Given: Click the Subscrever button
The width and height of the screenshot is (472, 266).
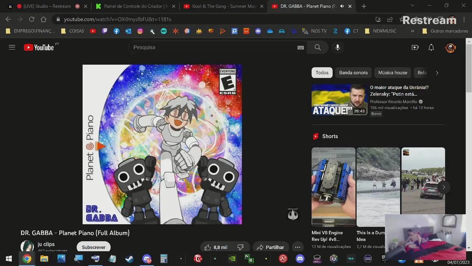Looking at the screenshot, I should point(93,247).
